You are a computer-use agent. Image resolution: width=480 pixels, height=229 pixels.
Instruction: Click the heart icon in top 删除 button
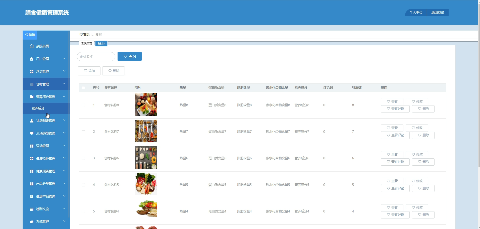tap(110, 71)
